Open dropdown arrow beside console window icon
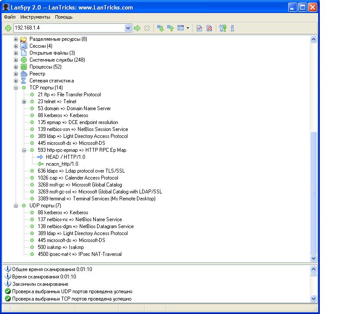The image size is (364, 314). (188, 28)
